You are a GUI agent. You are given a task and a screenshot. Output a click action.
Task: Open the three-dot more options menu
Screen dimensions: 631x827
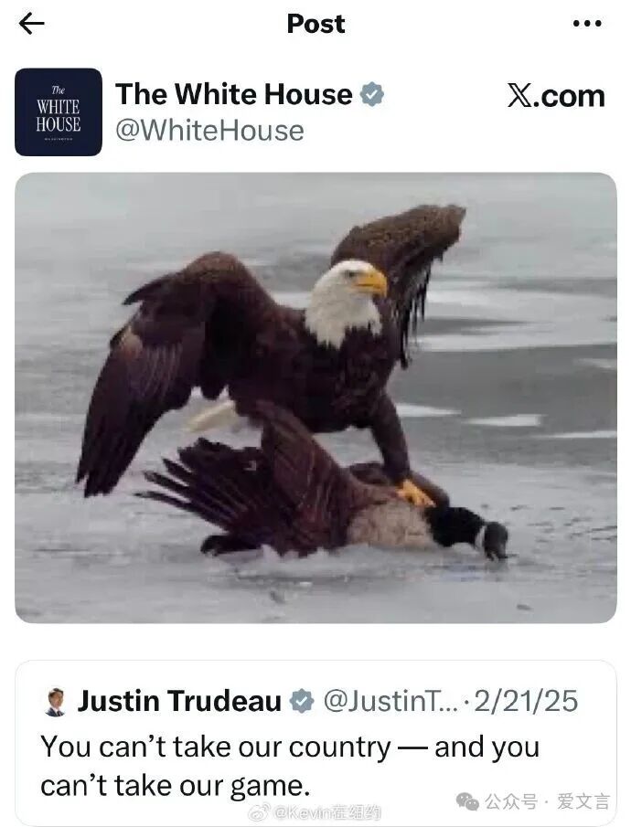[x=587, y=24]
